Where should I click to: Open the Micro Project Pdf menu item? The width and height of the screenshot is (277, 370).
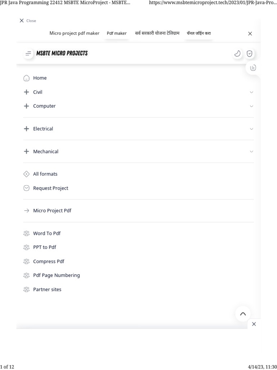pos(52,211)
